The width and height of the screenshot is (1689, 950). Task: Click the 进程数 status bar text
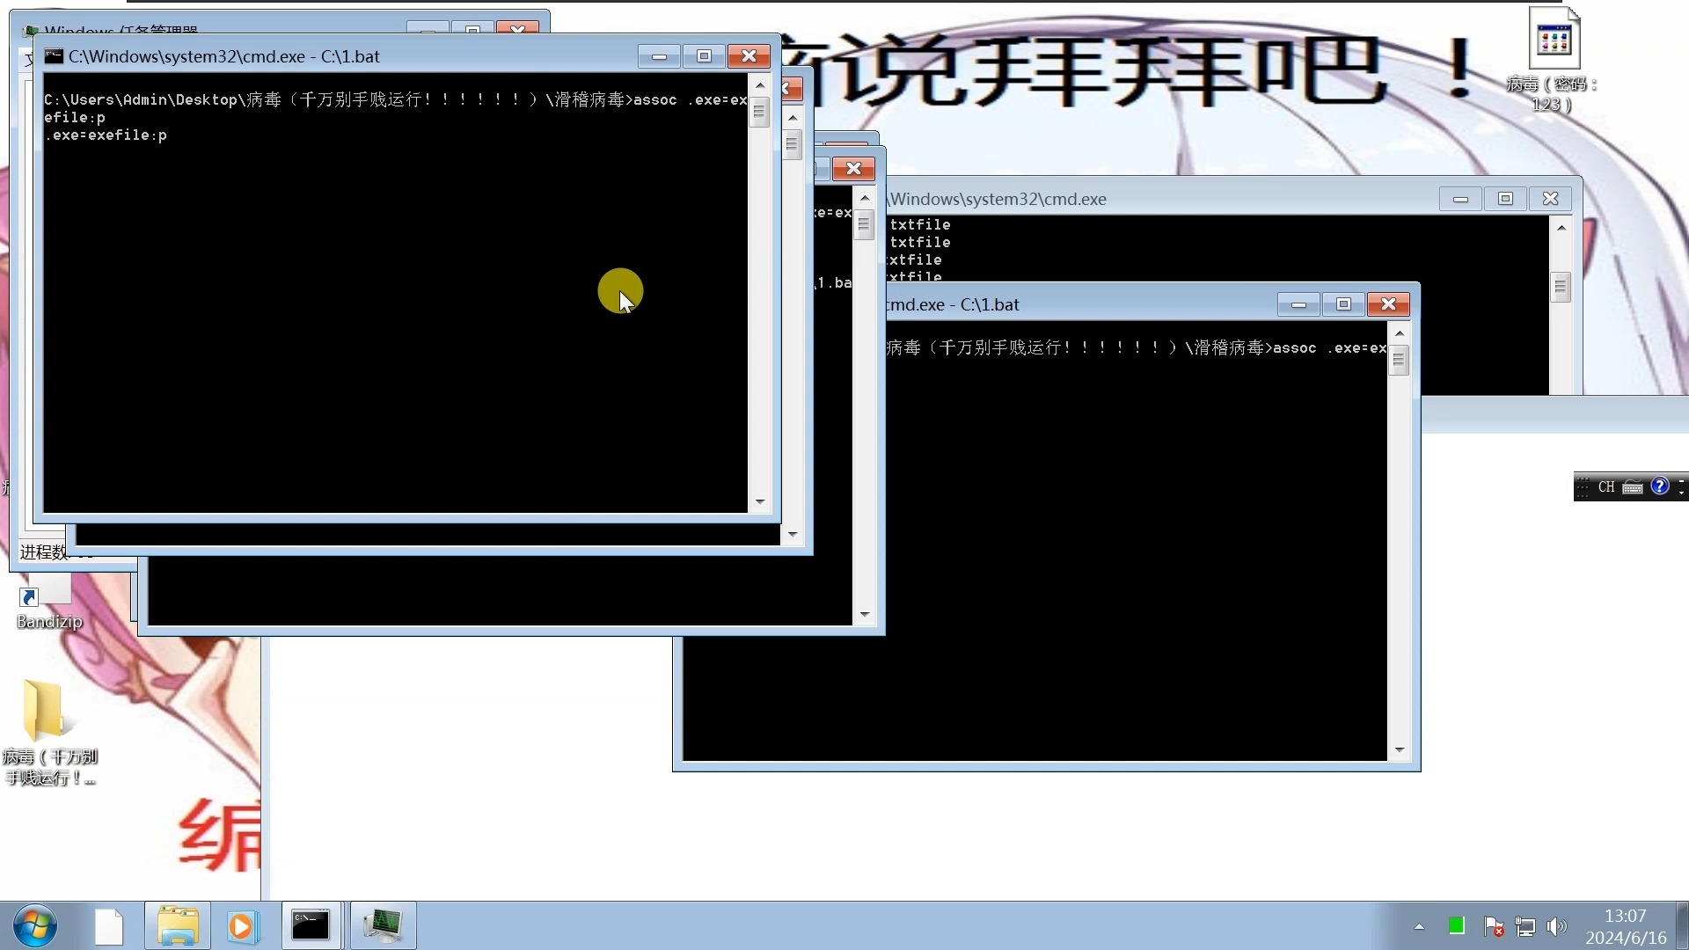(x=42, y=552)
